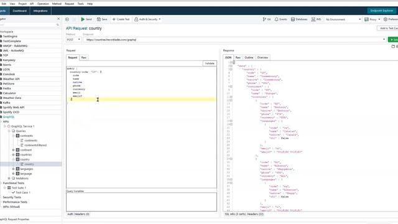The height and width of the screenshot is (224, 398).
Task: Open the View menu
Action: pyautogui.click(x=12, y=4)
